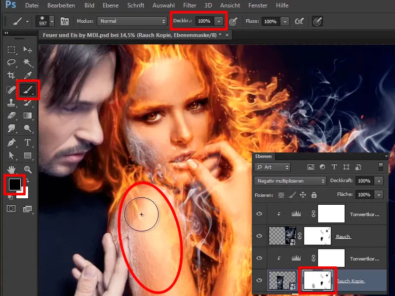395x296 pixels.
Task: Select the Rectangular Marquee tool
Action: (11, 50)
